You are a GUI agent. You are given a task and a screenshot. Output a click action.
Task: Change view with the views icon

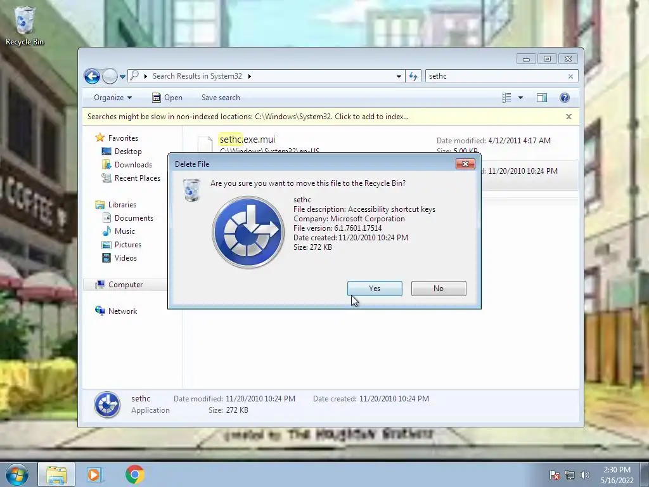pos(506,98)
